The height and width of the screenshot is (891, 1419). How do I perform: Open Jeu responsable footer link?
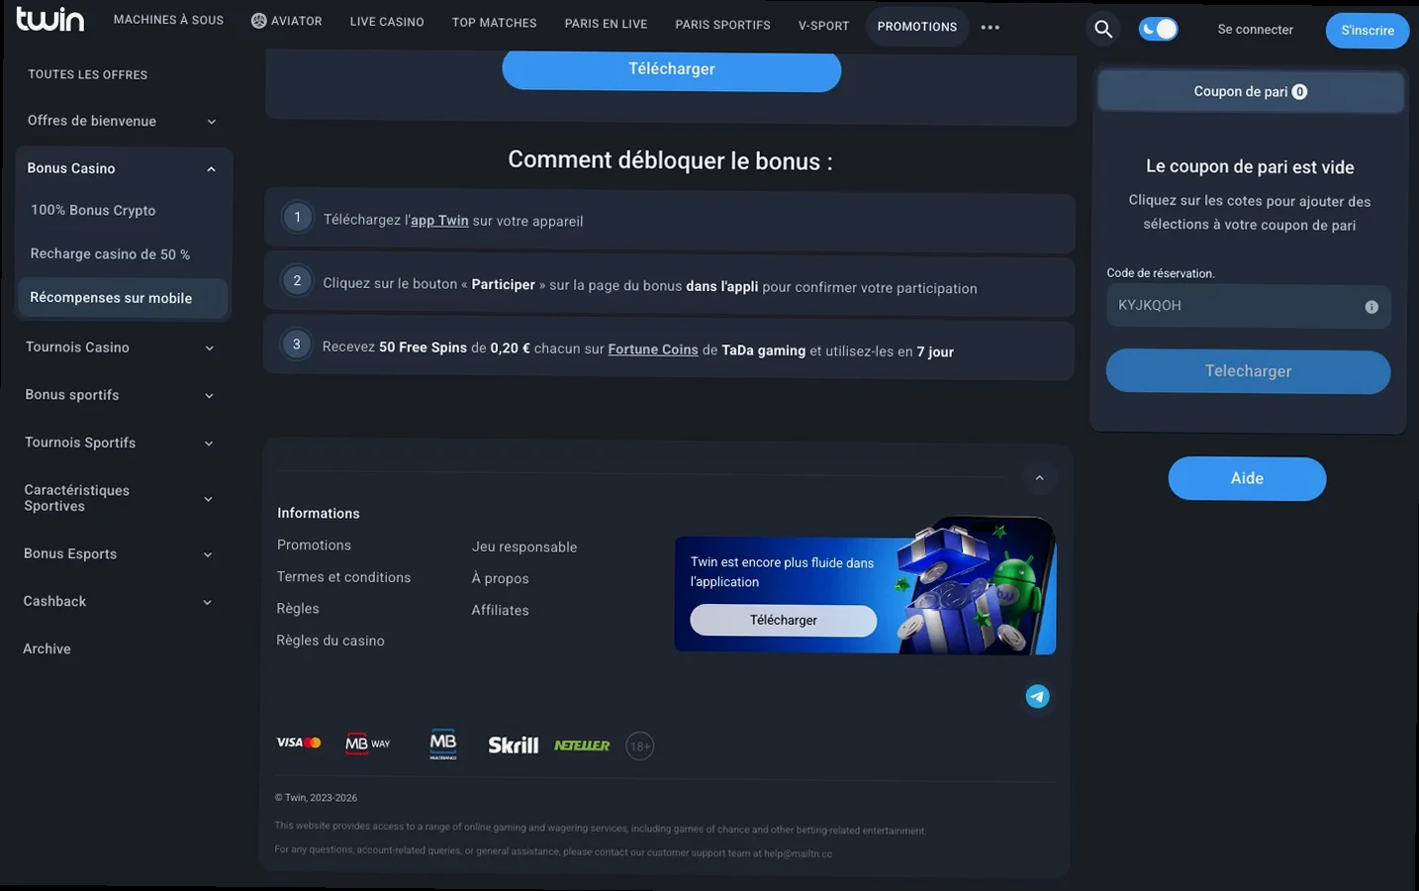524,546
